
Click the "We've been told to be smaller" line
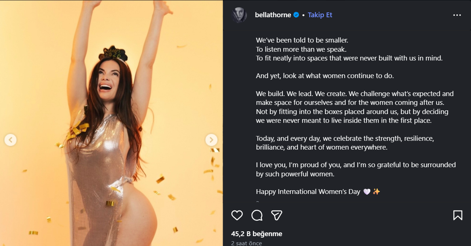(302, 40)
